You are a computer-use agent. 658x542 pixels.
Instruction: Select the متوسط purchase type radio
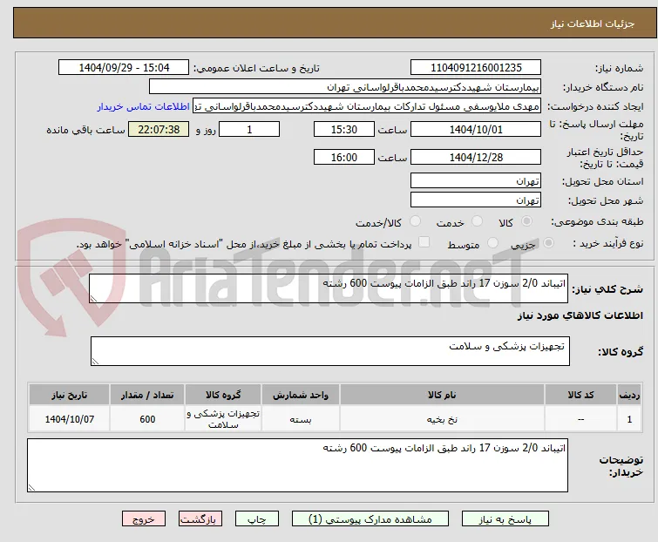coord(492,243)
